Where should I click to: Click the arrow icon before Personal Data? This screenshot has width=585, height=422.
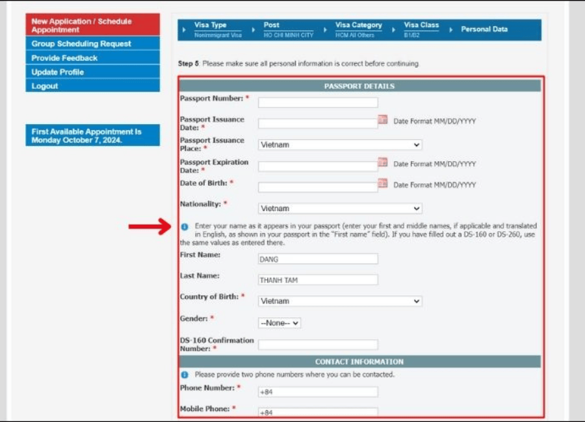coord(450,29)
